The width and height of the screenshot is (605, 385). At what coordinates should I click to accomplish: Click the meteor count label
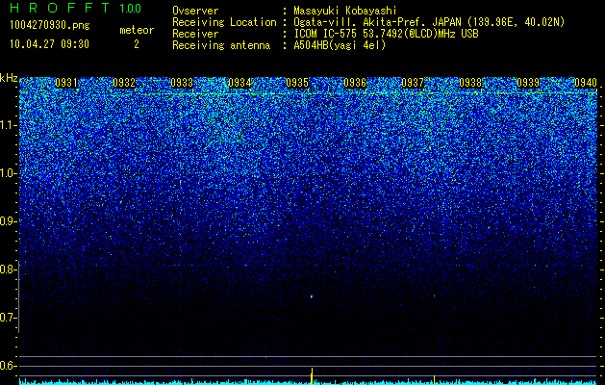point(137,30)
